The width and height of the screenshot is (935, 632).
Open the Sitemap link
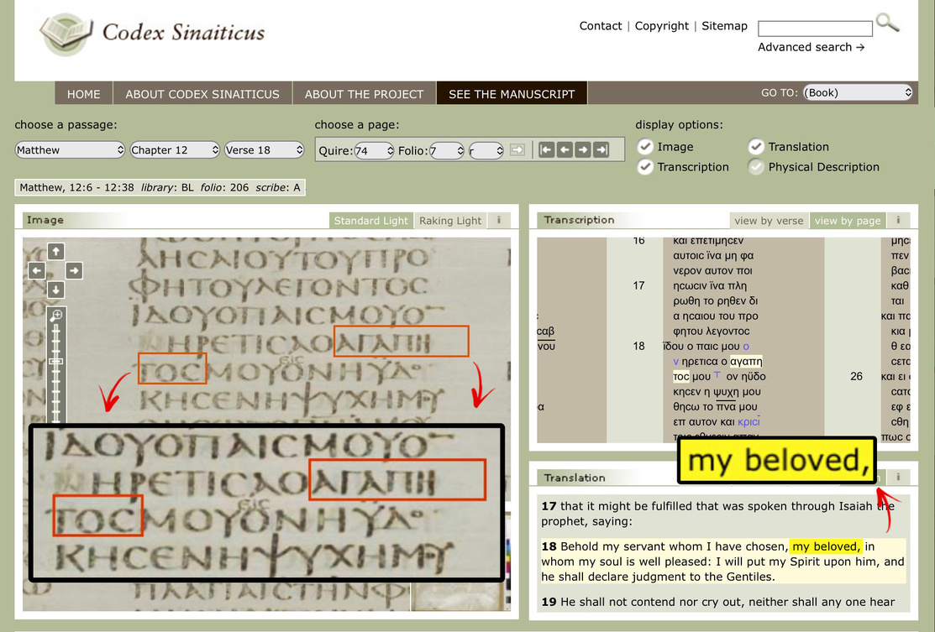[x=724, y=26]
